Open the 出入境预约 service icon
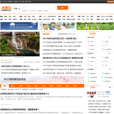 point(103,49)
